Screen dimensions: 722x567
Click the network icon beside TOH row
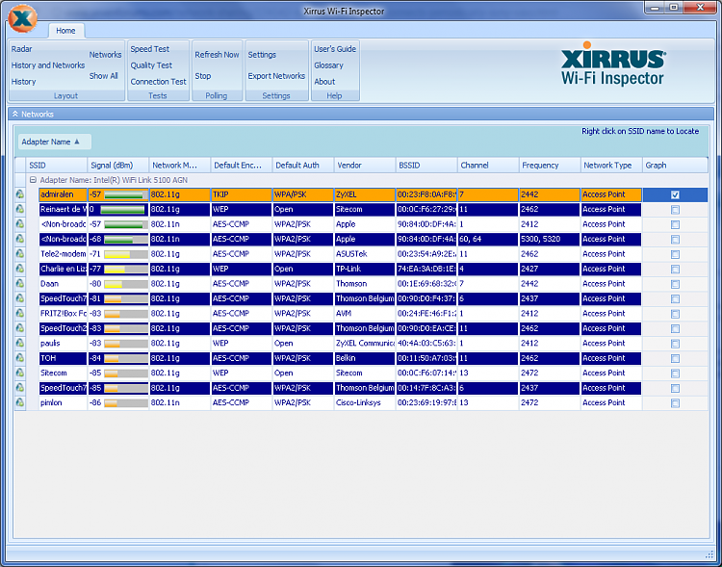pos(20,358)
